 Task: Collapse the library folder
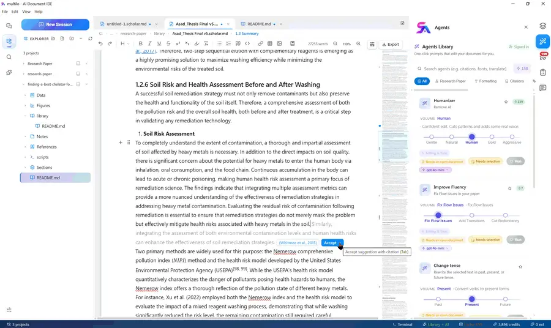(25, 116)
